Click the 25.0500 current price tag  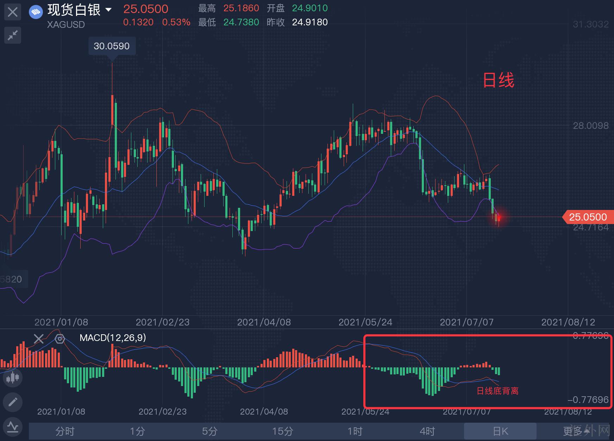point(588,217)
